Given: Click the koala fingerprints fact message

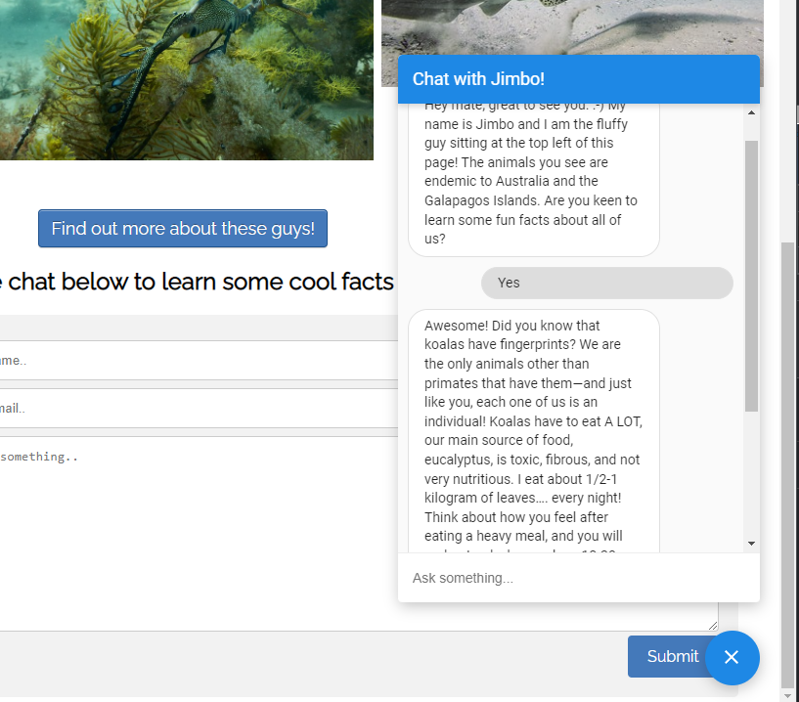Looking at the screenshot, I should coord(533,430).
